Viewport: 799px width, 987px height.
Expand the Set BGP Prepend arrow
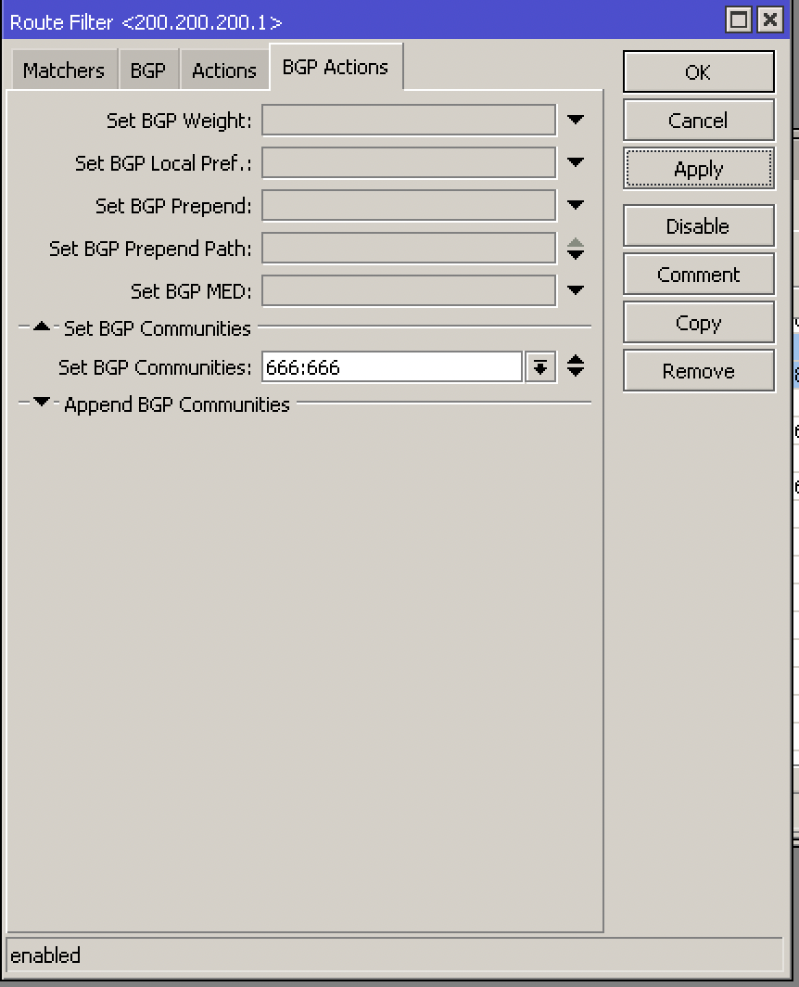(575, 205)
